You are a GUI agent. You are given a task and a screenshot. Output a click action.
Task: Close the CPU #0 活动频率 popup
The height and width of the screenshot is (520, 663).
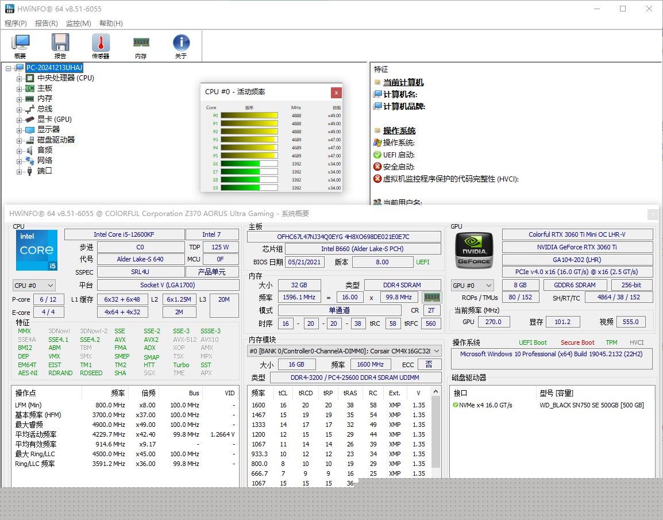point(336,93)
